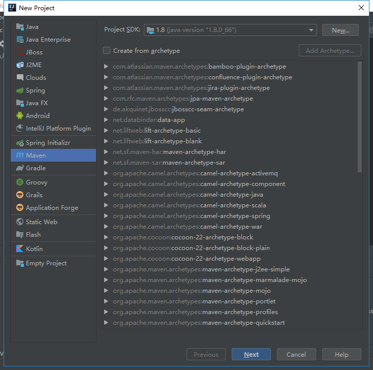Click the New... SDK button
This screenshot has height=370, width=373.
coord(340,30)
